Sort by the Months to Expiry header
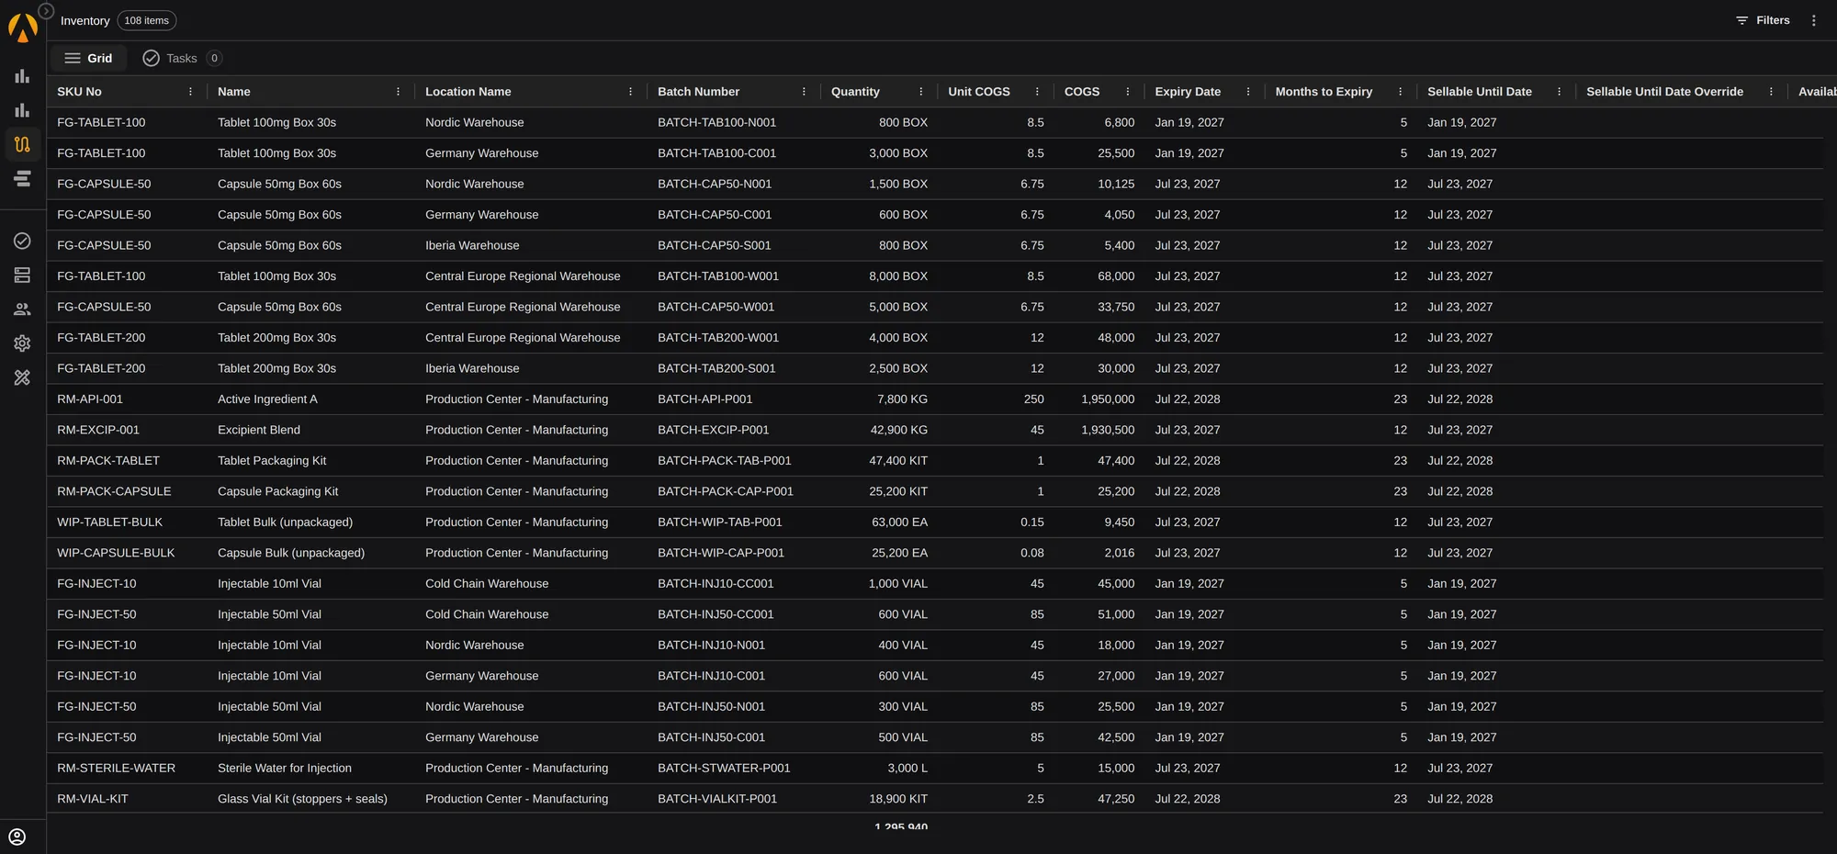1837x854 pixels. point(1324,92)
